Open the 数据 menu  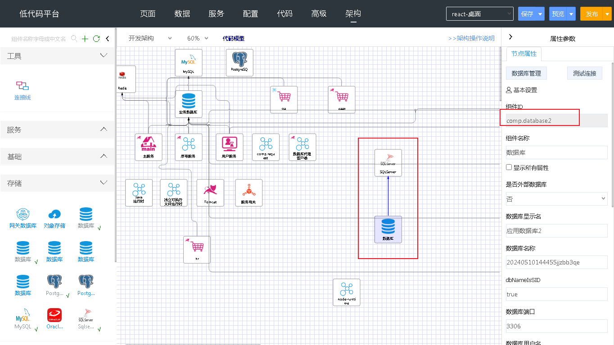click(x=182, y=14)
